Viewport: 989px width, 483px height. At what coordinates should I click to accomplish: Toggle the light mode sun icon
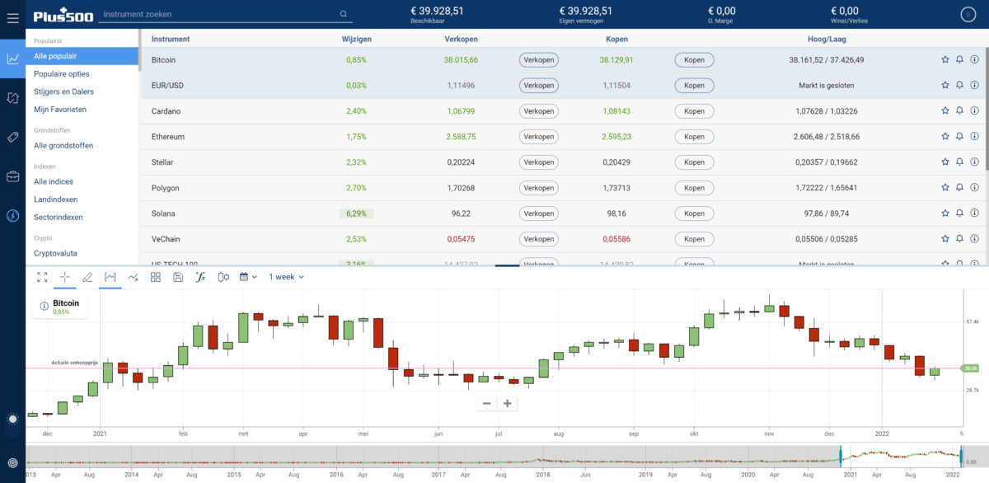click(x=12, y=420)
